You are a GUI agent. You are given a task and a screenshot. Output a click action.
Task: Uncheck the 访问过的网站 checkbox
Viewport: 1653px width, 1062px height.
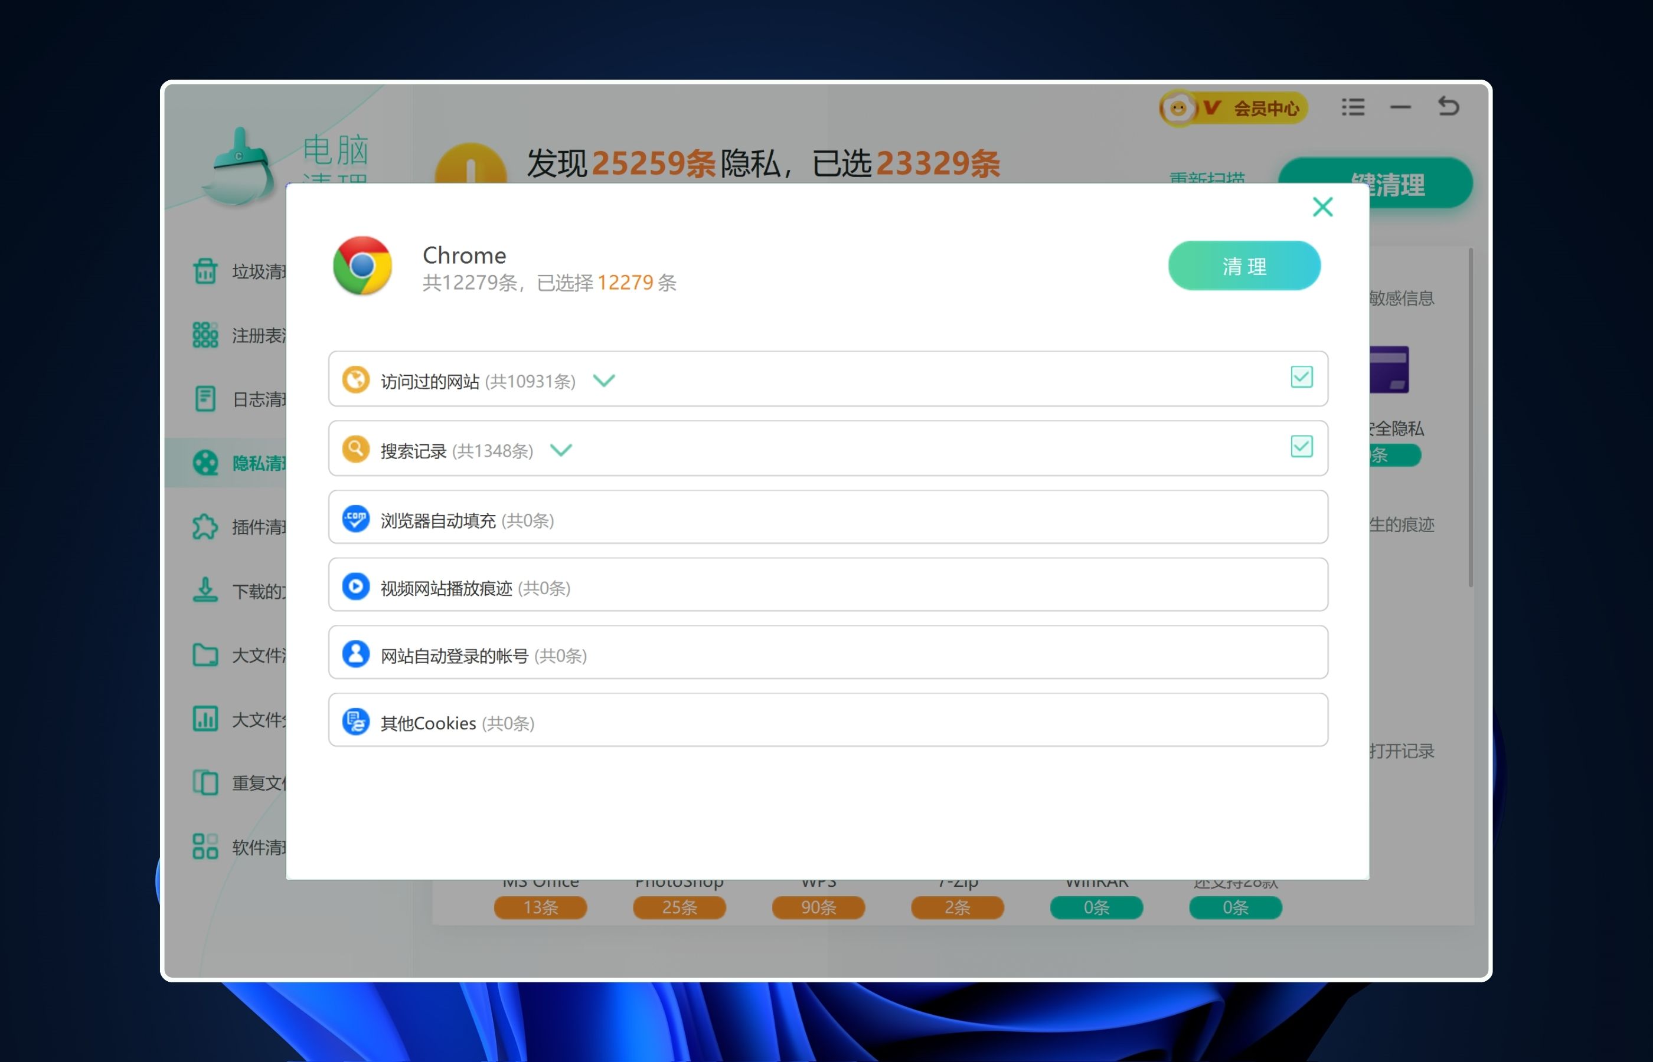coord(1301,377)
